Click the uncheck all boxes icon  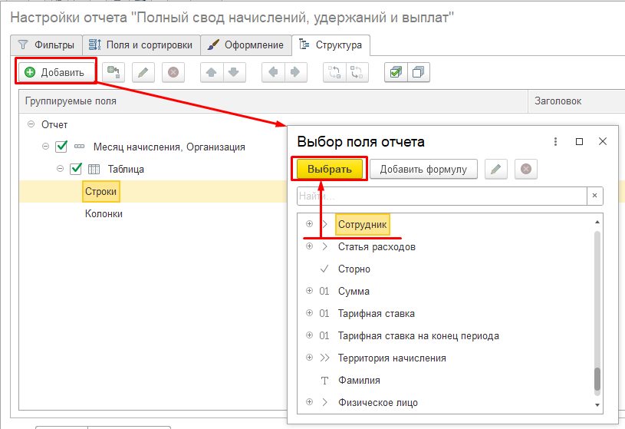pyautogui.click(x=418, y=72)
